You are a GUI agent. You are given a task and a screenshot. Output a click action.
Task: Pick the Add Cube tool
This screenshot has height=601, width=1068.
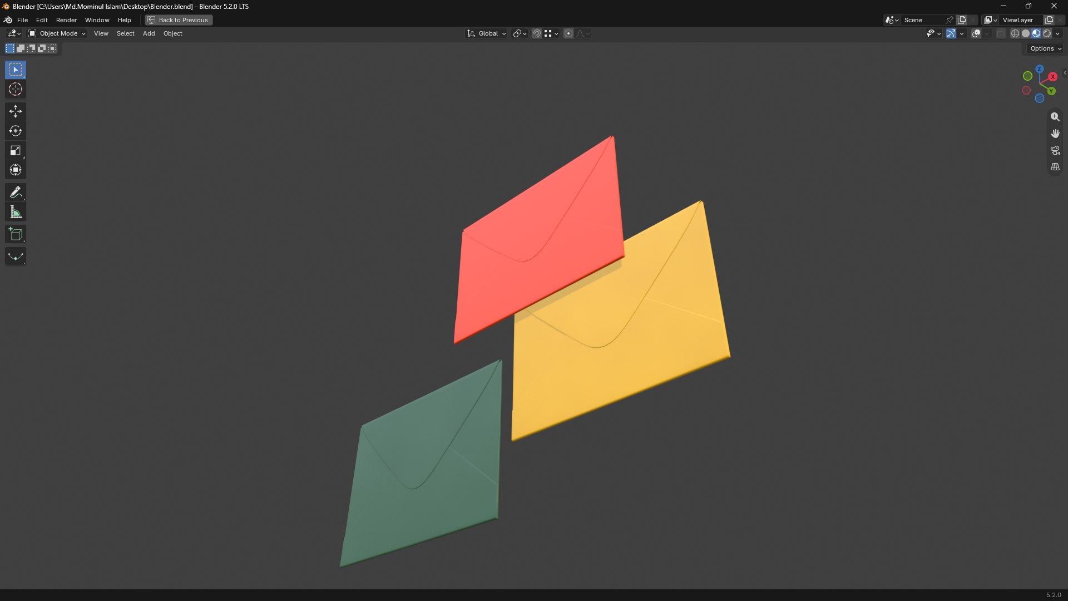click(16, 234)
